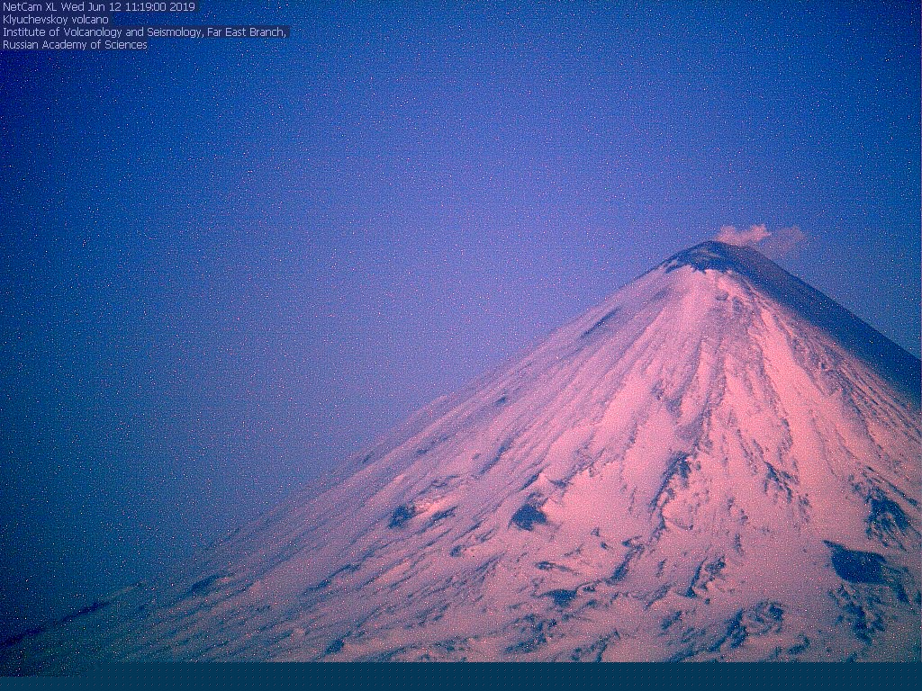Screen dimensions: 922x691
Task: Click the NetCam XL timestamp overlay text
Action: pos(99,7)
